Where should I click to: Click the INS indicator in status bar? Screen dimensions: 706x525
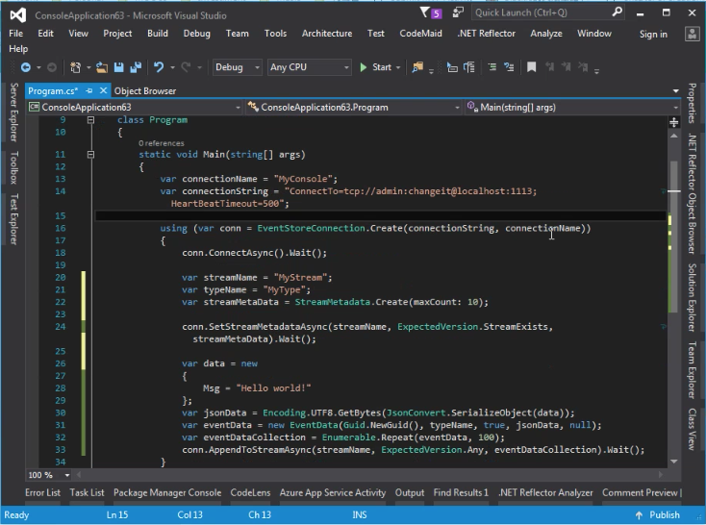pyautogui.click(x=360, y=515)
